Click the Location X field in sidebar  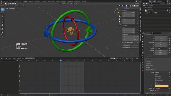(x=129, y=13)
